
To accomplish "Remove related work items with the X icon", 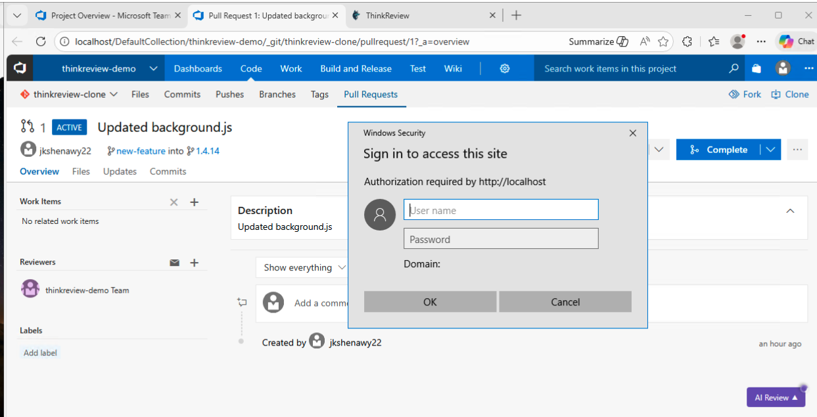I will click(174, 202).
